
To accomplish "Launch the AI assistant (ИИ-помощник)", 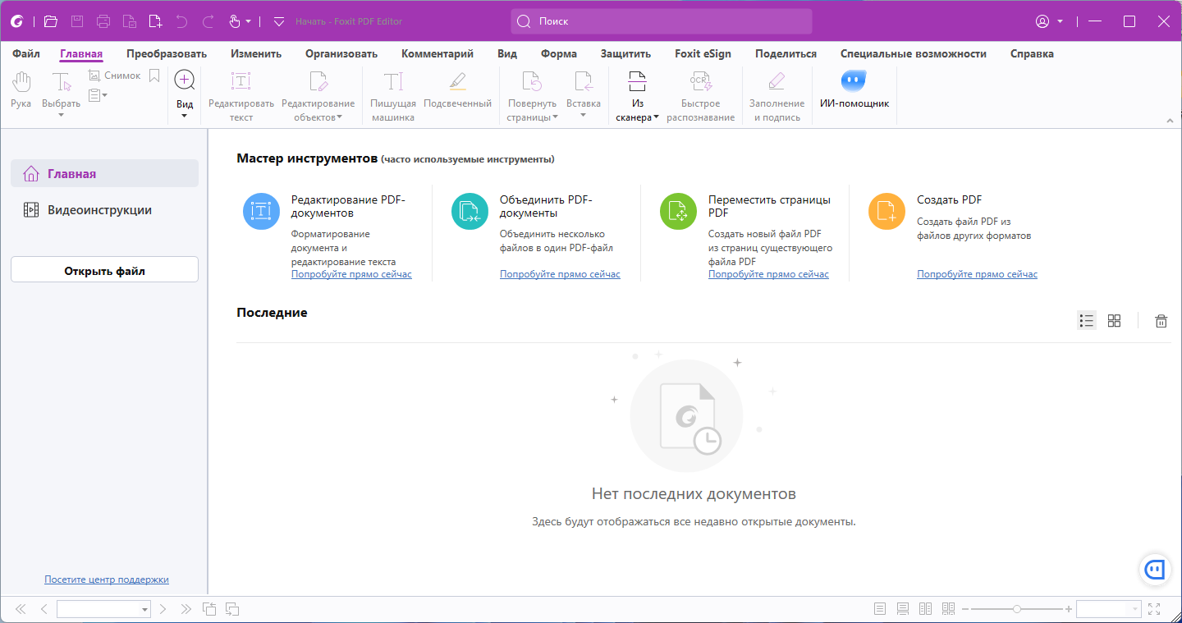I will click(854, 92).
